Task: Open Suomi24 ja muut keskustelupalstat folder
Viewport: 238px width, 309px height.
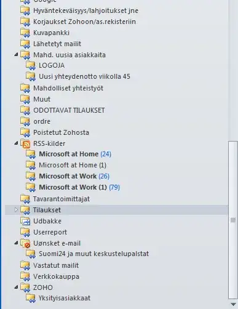Action: (94, 254)
